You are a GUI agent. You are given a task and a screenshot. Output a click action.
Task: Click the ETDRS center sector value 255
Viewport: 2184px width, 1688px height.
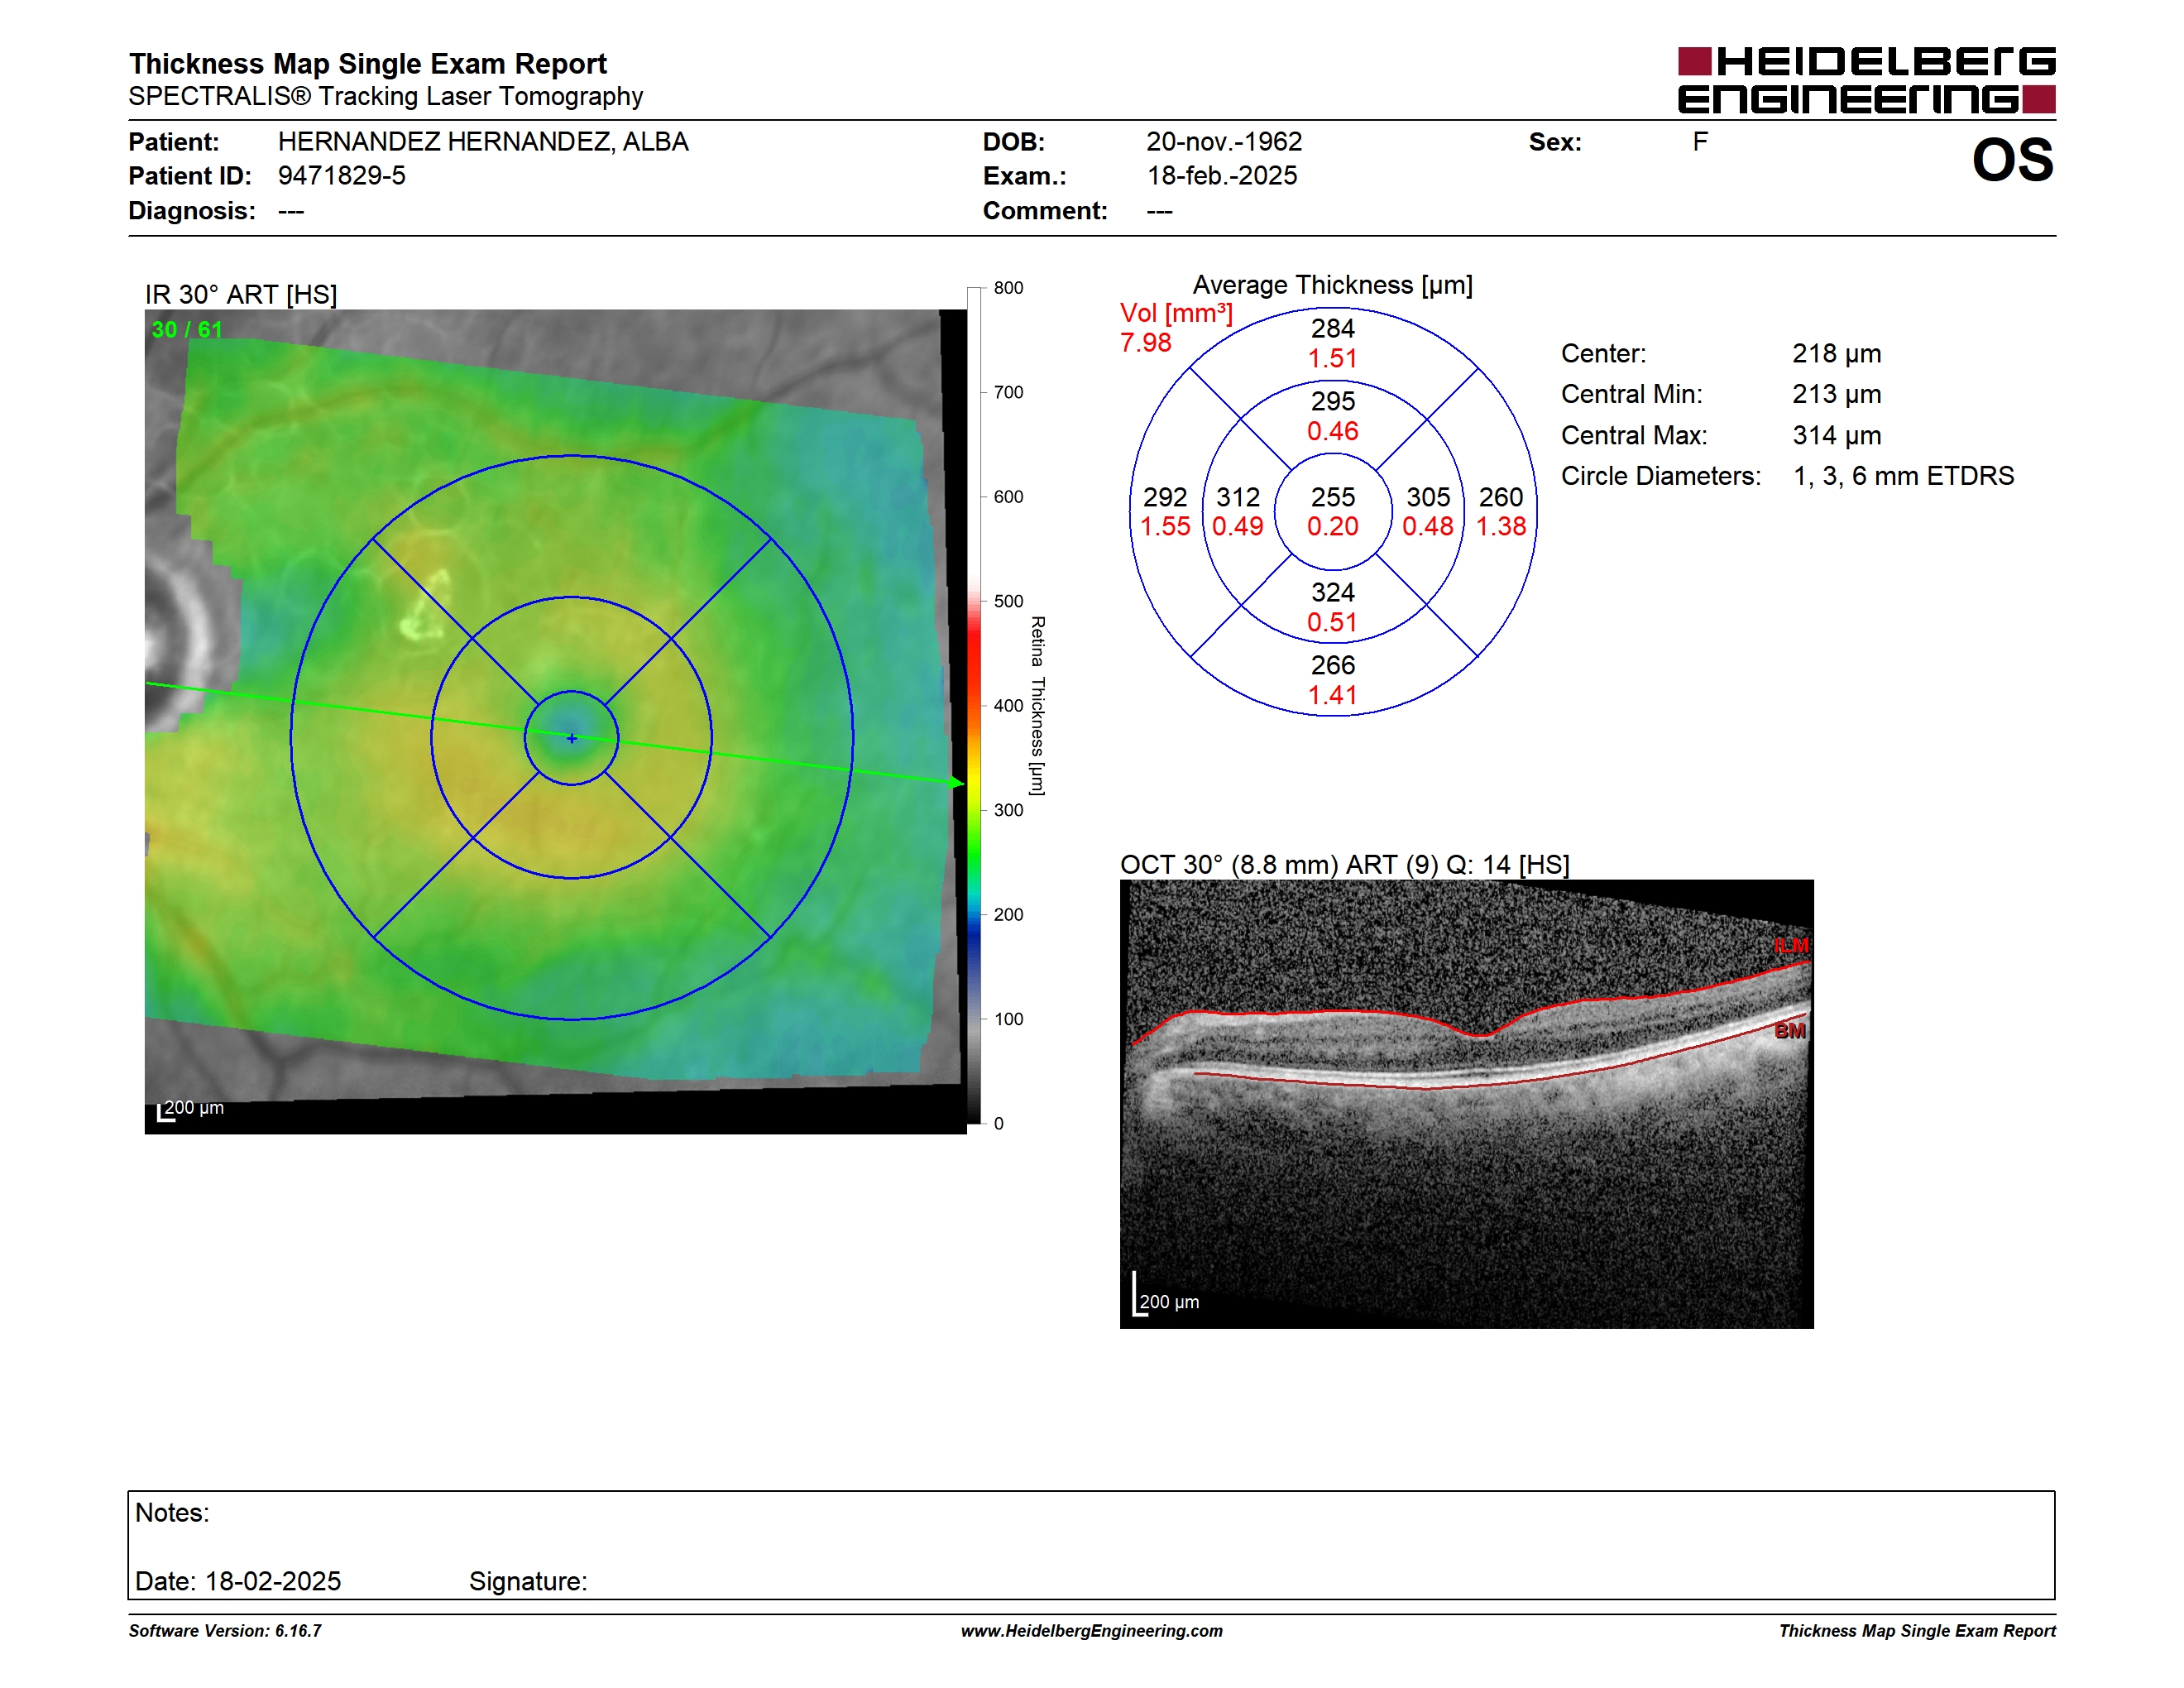coord(1333,497)
